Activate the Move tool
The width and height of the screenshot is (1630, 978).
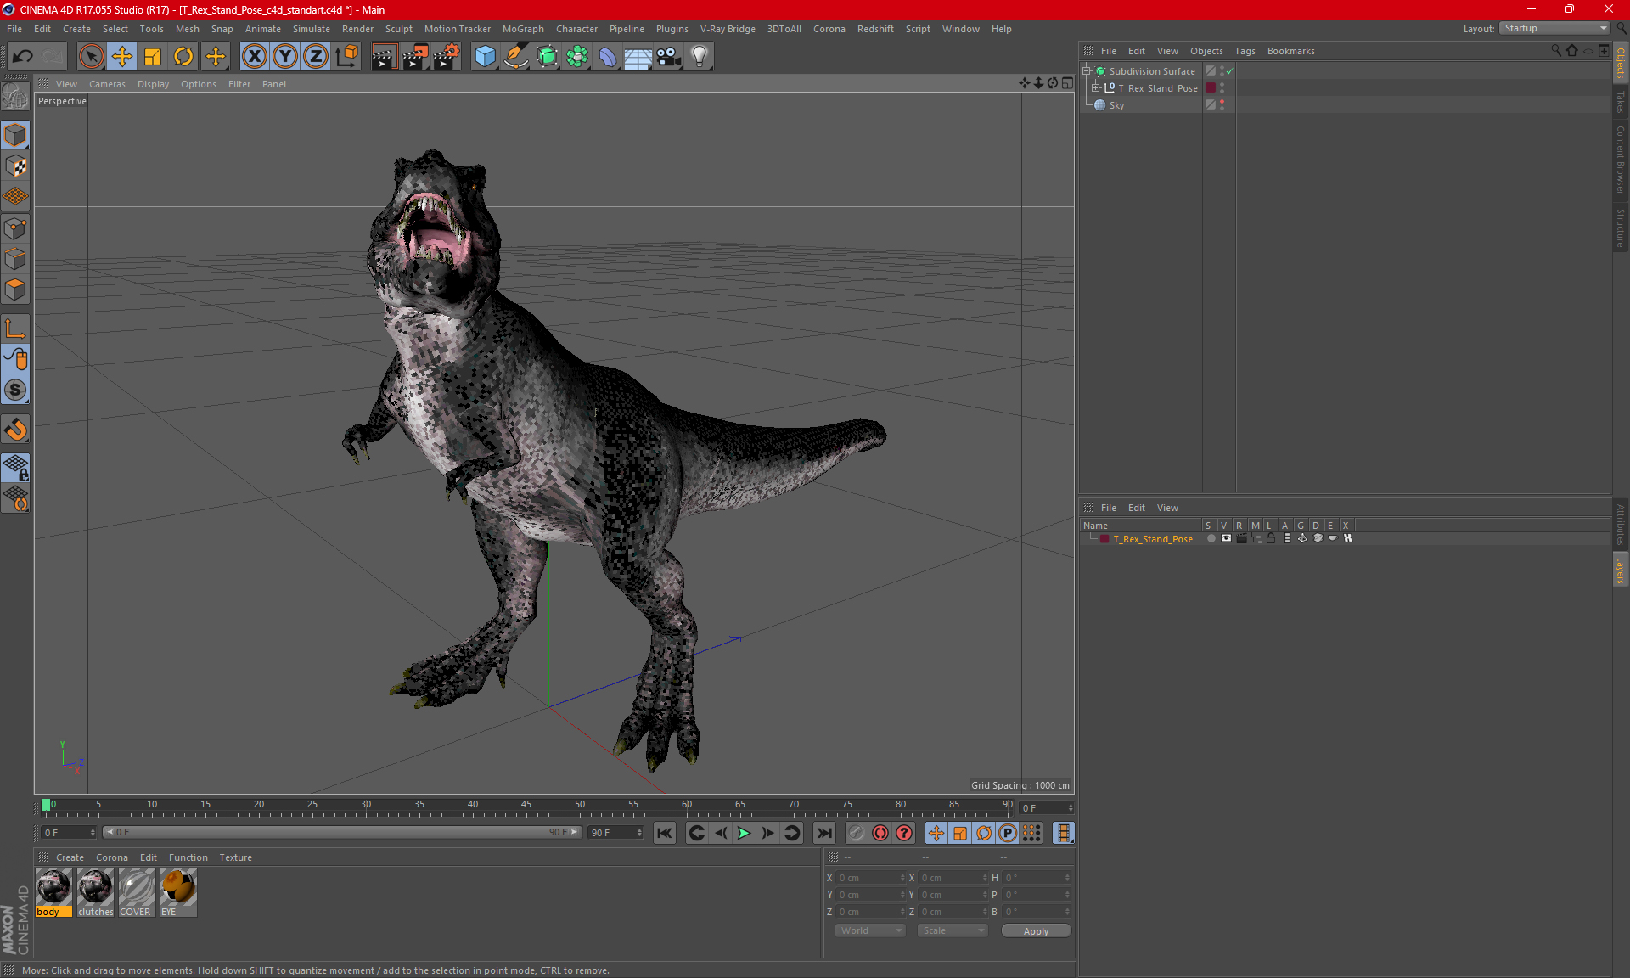click(x=122, y=56)
